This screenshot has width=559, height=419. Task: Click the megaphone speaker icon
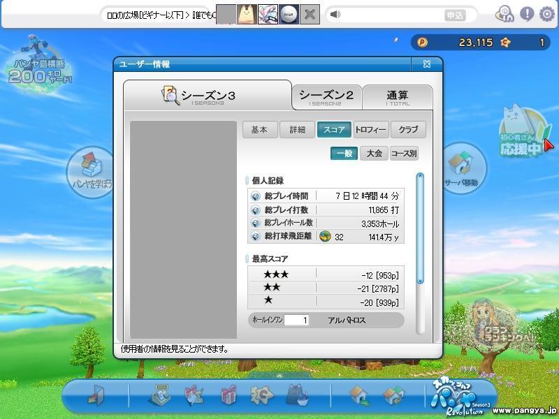tap(335, 14)
